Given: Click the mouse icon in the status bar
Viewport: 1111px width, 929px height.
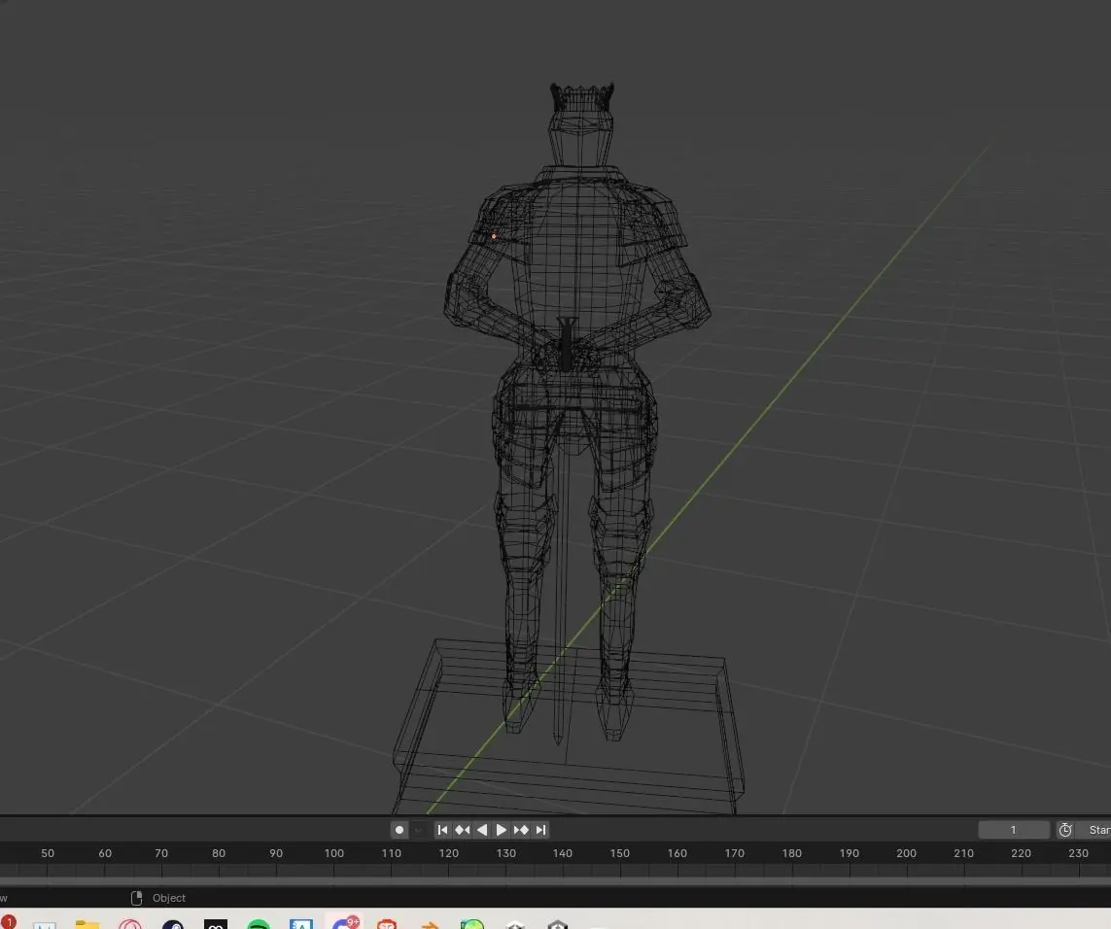Looking at the screenshot, I should 137,898.
